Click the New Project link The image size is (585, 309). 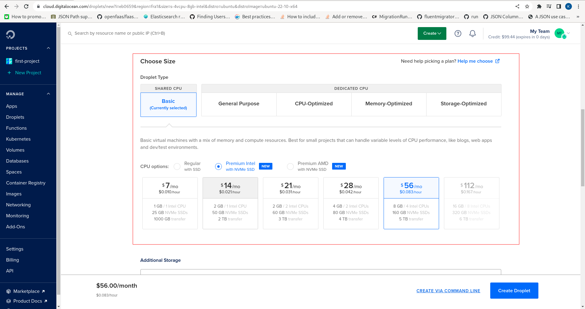(28, 73)
